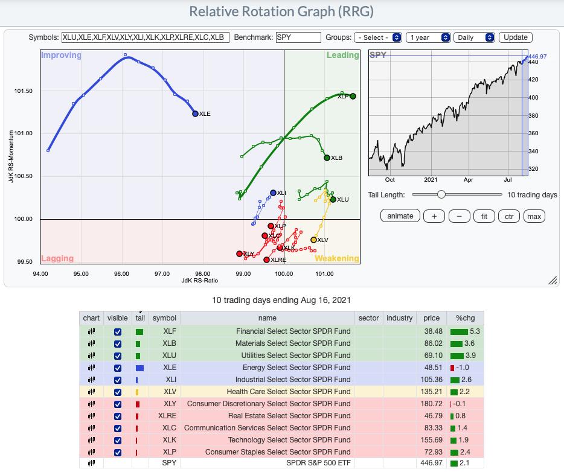The image size is (564, 472).
Task: Open the chart icon for XLRE row
Action: point(91,416)
